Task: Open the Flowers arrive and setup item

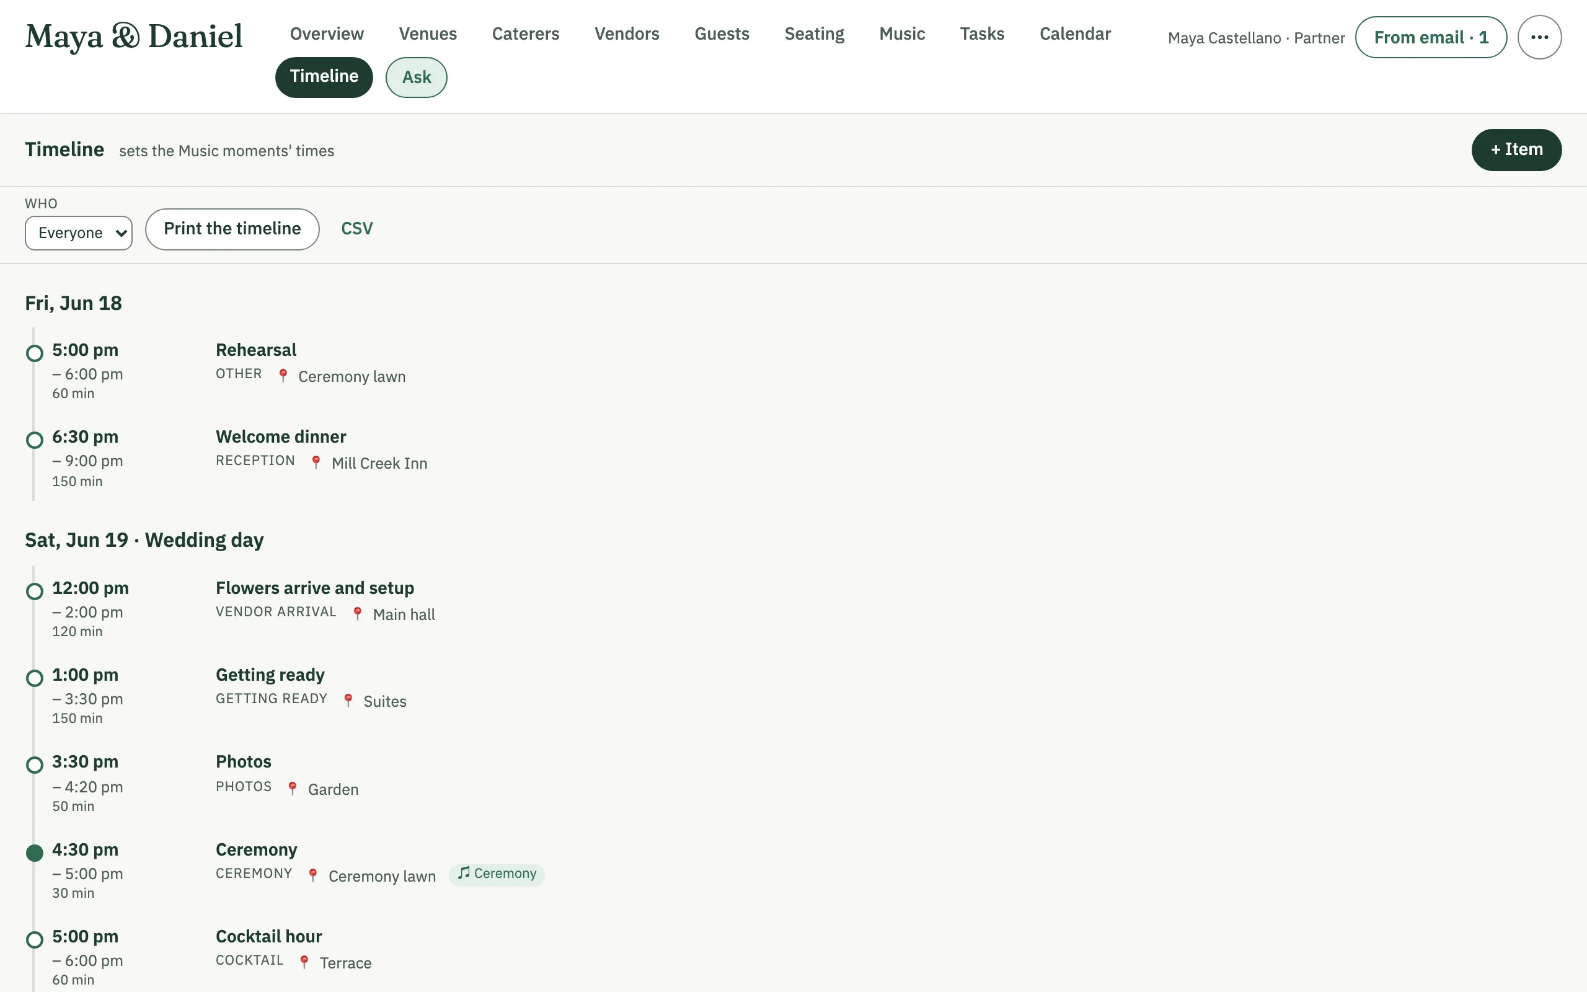Action: click(315, 588)
